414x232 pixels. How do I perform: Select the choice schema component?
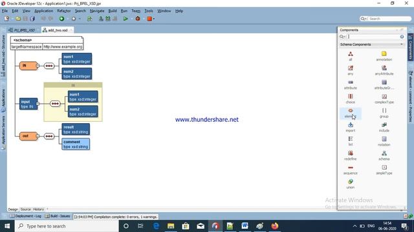coord(351,99)
